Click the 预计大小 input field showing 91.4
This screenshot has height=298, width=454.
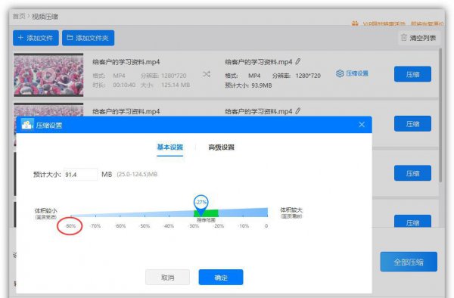(x=80, y=175)
